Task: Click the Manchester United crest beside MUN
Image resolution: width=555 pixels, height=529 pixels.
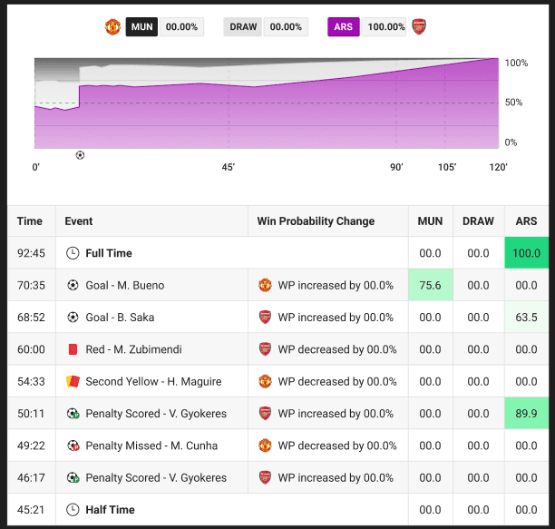Action: point(112,27)
